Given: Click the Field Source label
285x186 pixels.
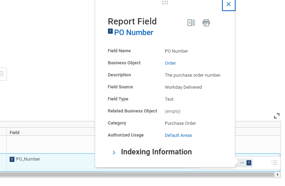Looking at the screenshot, I should tap(120, 87).
